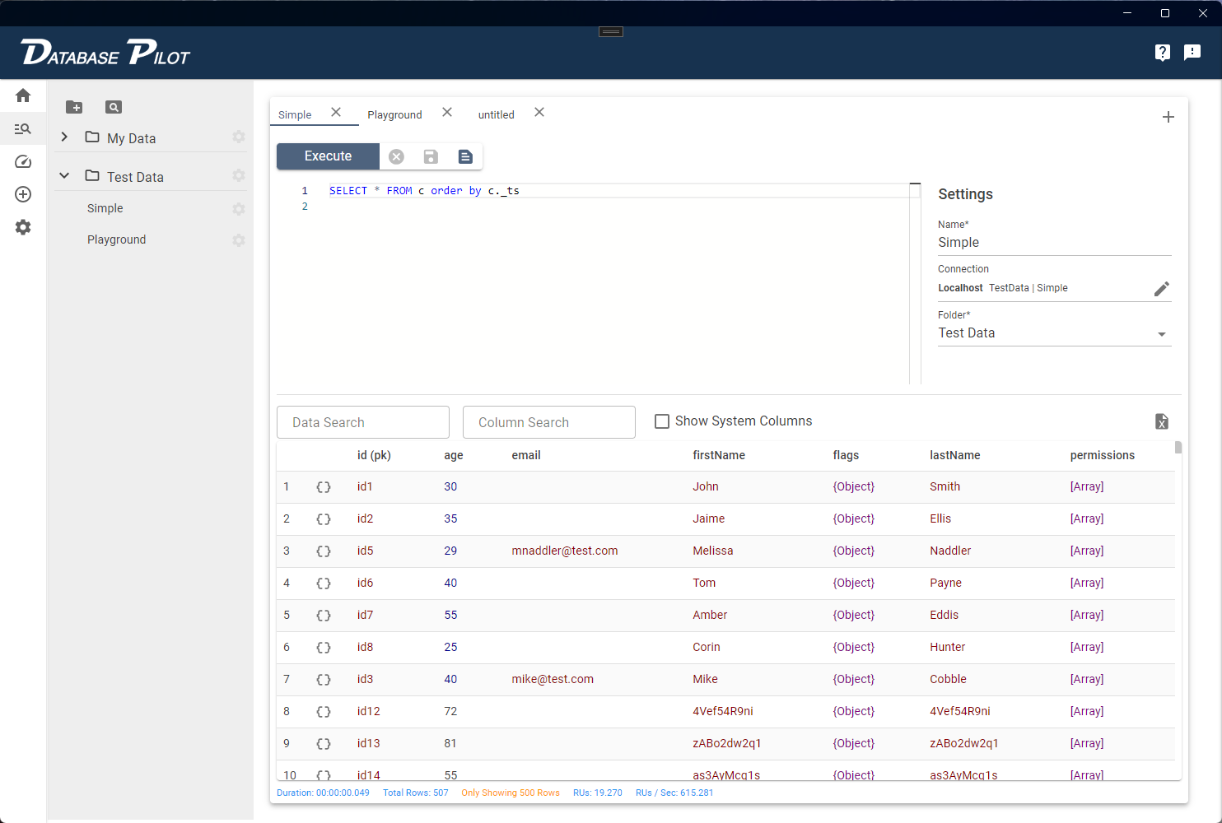
Task: Focus the Column Search field
Action: (549, 422)
